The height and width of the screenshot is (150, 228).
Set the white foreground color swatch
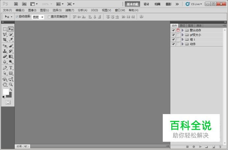[5, 91]
